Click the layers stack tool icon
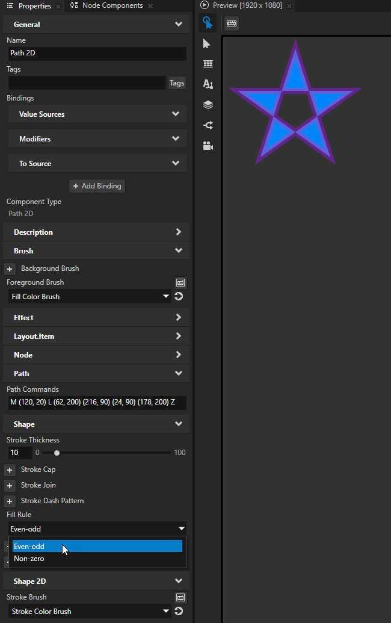Image resolution: width=391 pixels, height=623 pixels. point(208,105)
